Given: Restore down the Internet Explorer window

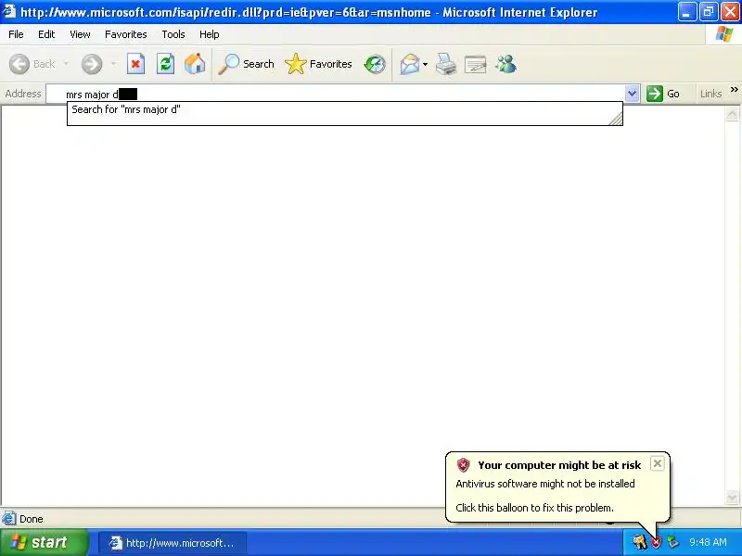Looking at the screenshot, I should (x=709, y=12).
